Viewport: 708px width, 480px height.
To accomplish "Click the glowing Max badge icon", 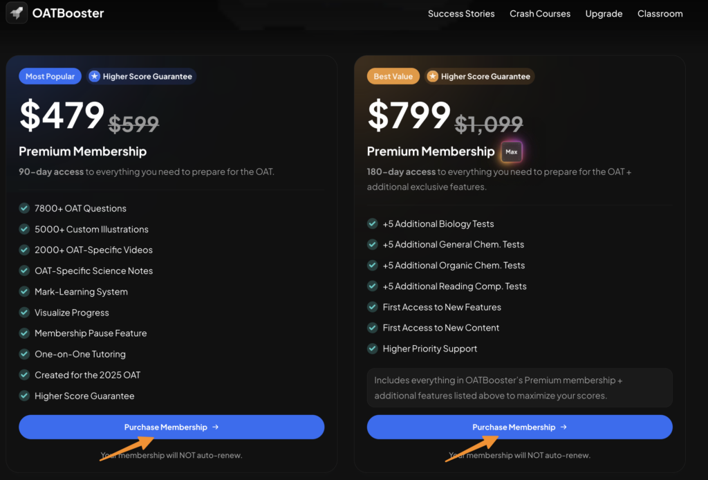I will tap(512, 151).
